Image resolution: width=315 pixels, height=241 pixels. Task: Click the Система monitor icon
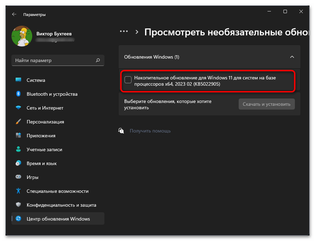pos(18,80)
